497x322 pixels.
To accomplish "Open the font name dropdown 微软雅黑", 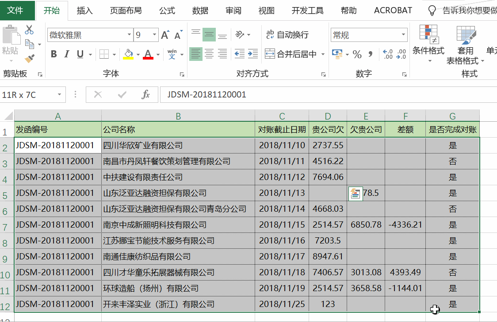I will (129, 35).
